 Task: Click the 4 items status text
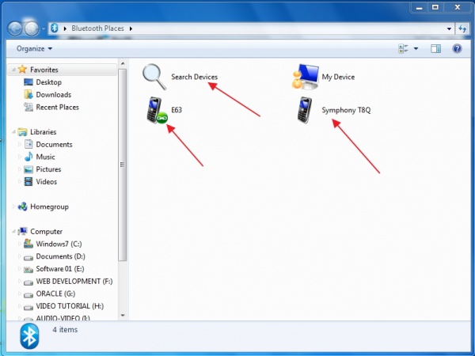[x=65, y=329]
